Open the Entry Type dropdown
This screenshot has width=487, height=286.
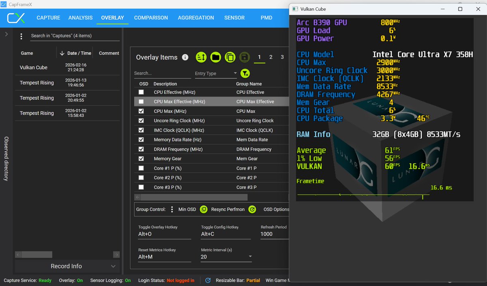[216, 73]
